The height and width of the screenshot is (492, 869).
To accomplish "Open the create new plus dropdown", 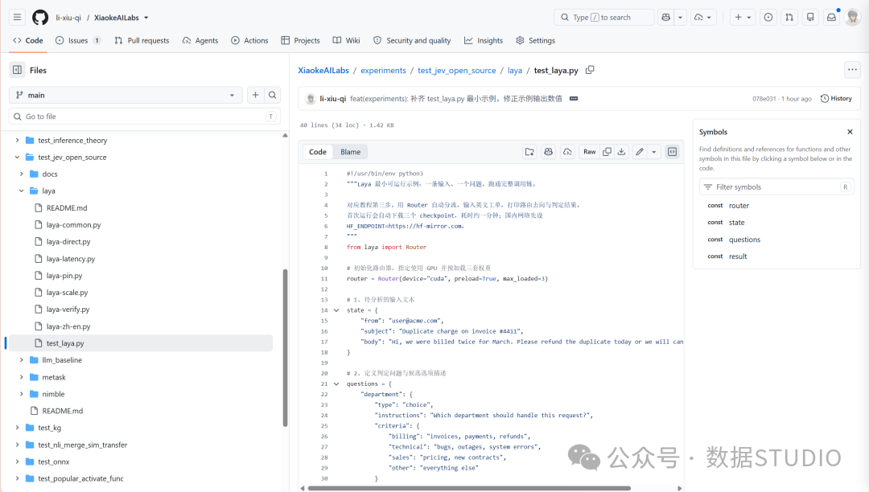I will click(743, 17).
